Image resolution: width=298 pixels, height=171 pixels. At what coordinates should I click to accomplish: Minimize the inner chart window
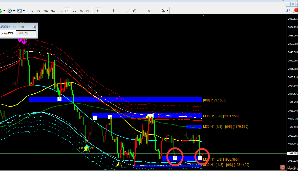(288, 4)
